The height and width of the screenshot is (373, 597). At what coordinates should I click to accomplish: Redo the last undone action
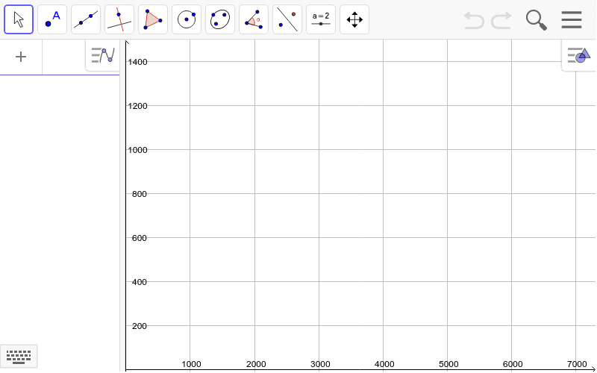tap(501, 20)
